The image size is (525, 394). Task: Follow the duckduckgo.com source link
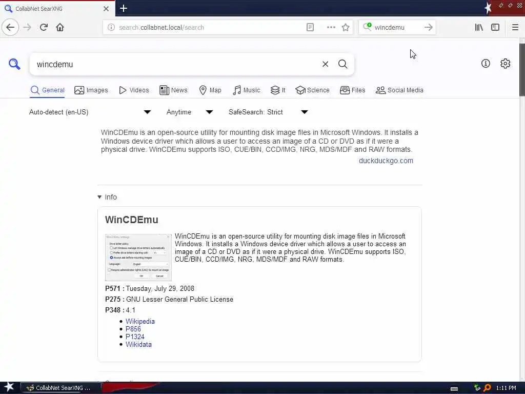[386, 161]
